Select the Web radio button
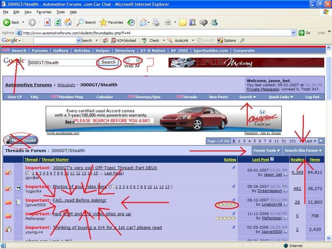This screenshot has width=332, height=249. pos(127,60)
